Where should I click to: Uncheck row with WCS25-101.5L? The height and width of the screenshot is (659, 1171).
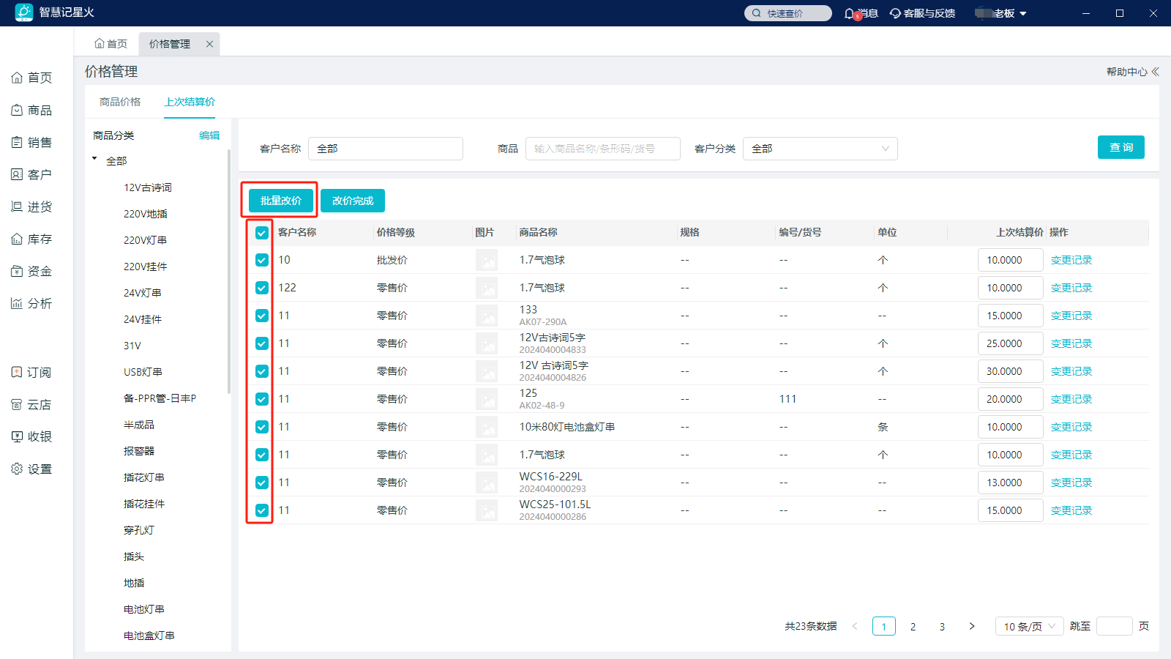pyautogui.click(x=262, y=510)
